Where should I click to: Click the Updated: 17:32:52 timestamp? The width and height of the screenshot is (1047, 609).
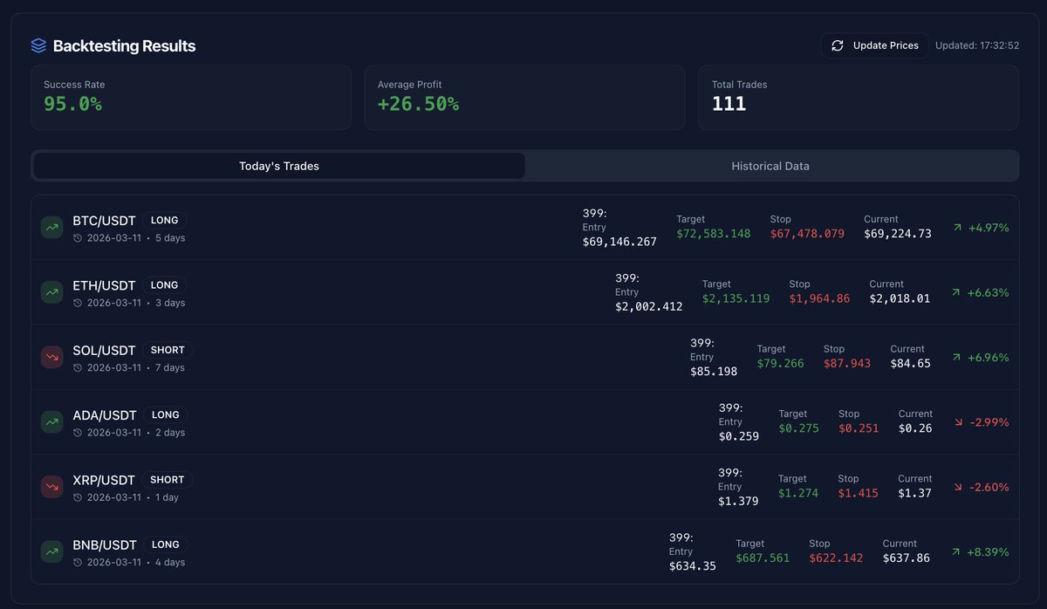tap(977, 45)
